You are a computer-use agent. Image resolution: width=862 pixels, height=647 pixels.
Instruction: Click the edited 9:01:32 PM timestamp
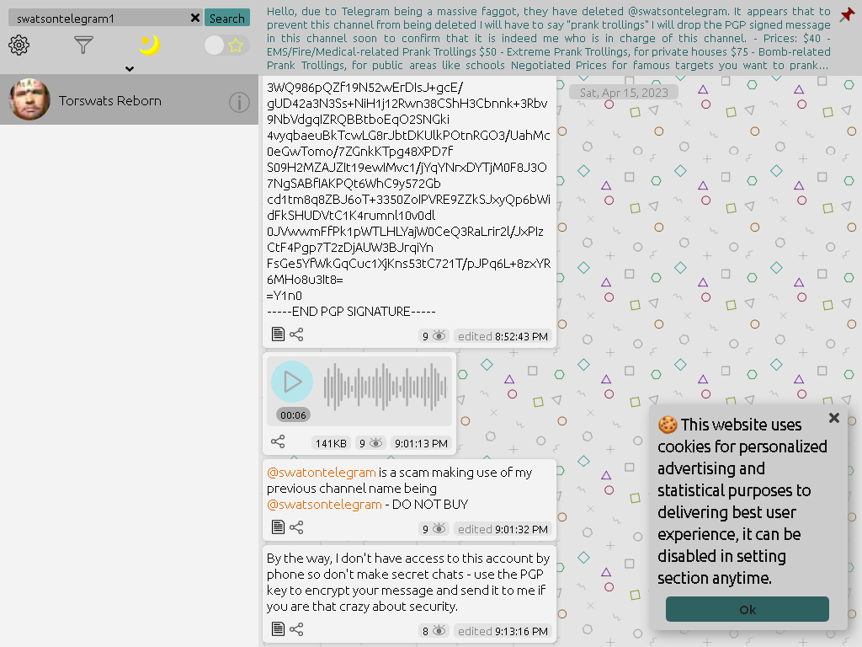click(503, 529)
